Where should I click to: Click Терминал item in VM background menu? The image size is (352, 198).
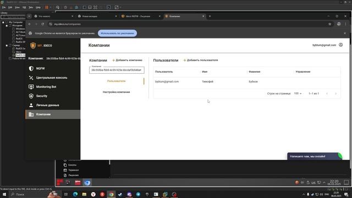[x=73, y=170]
